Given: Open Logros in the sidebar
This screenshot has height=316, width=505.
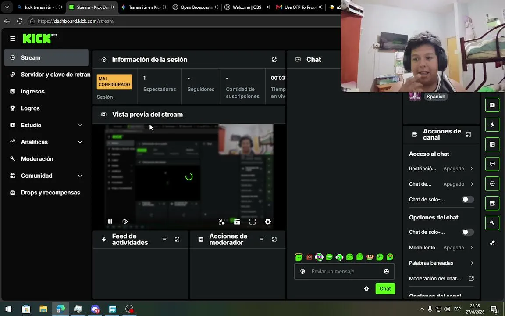Looking at the screenshot, I should [x=46, y=108].
